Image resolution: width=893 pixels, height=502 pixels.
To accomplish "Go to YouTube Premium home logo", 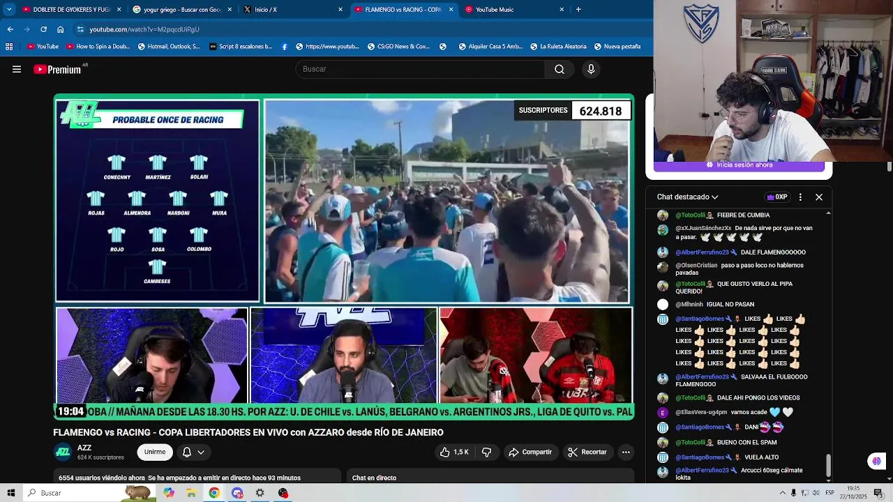I will [x=57, y=69].
